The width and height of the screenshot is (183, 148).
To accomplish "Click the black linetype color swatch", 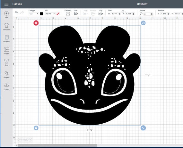I will click(41, 14).
